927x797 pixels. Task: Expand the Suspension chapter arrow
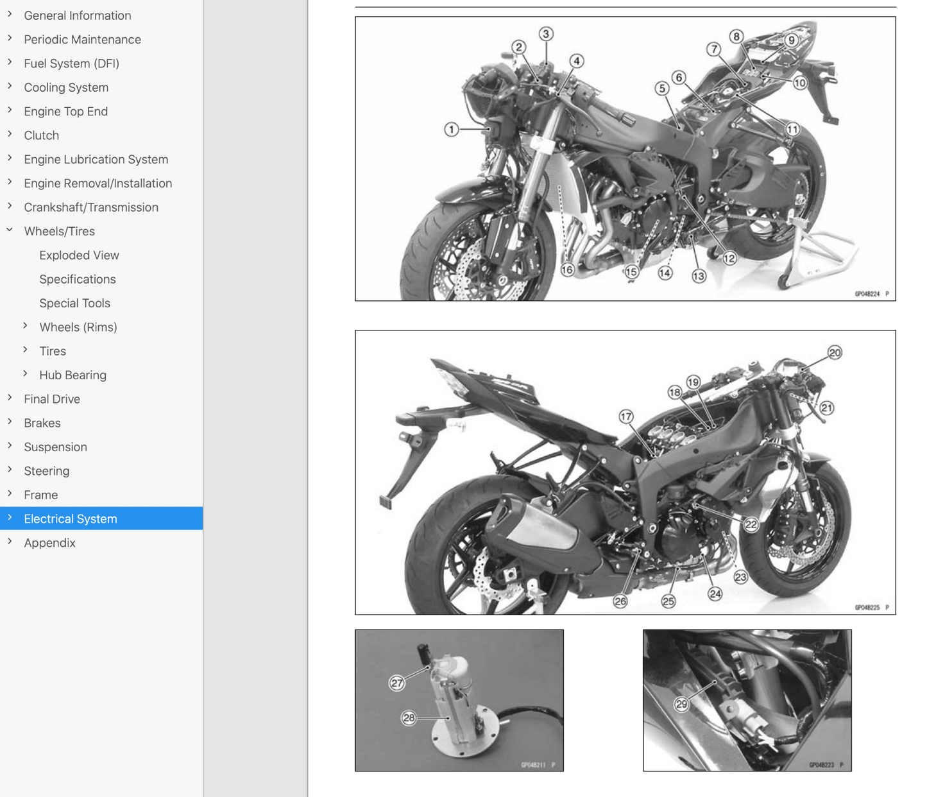(10, 446)
